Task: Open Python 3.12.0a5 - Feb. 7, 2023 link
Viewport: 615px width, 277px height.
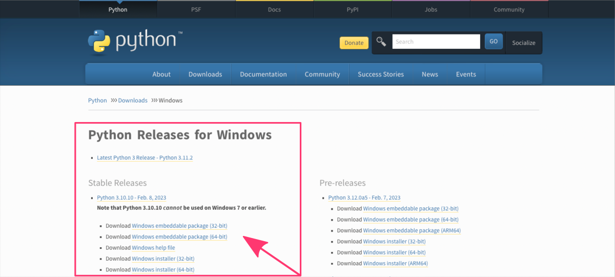Action: point(364,197)
